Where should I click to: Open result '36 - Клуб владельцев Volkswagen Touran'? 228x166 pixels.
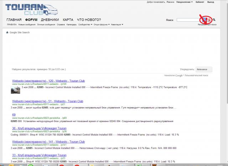(39, 128)
